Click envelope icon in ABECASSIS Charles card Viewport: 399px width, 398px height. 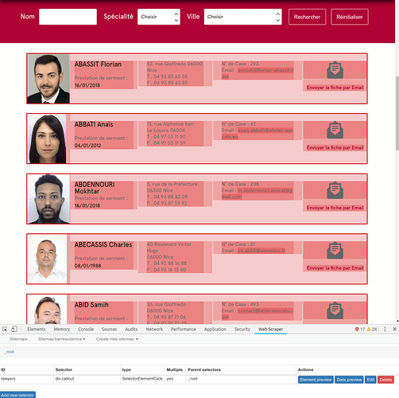335,250
